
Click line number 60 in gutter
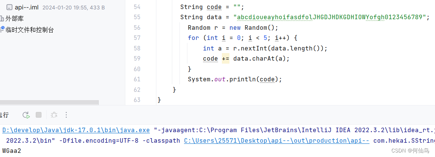click(x=137, y=69)
